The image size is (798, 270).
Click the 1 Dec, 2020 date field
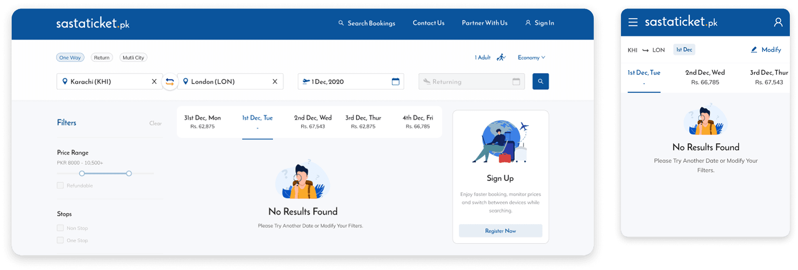[x=351, y=82]
